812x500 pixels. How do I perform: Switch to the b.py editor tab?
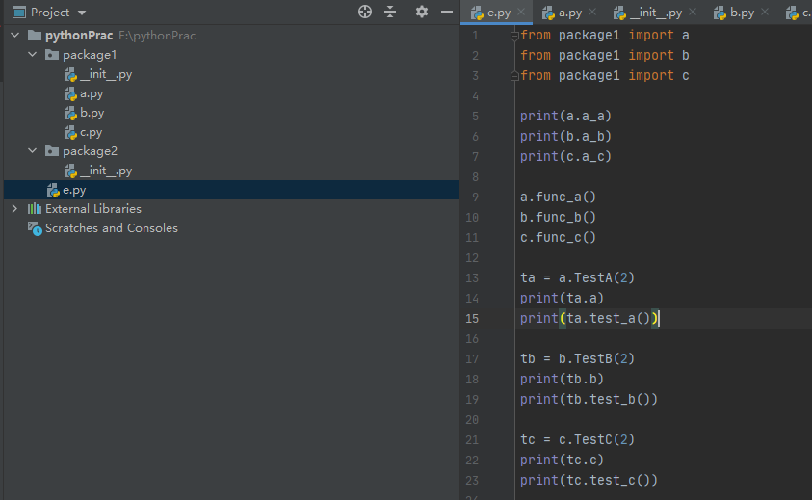[x=742, y=13]
